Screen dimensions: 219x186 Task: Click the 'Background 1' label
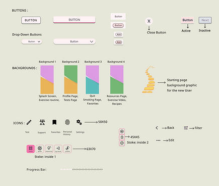(x=47, y=62)
